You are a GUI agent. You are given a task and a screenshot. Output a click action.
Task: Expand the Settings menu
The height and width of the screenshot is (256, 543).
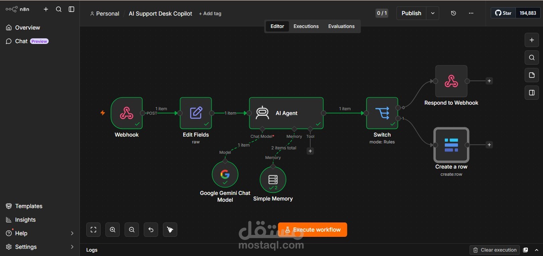point(40,247)
